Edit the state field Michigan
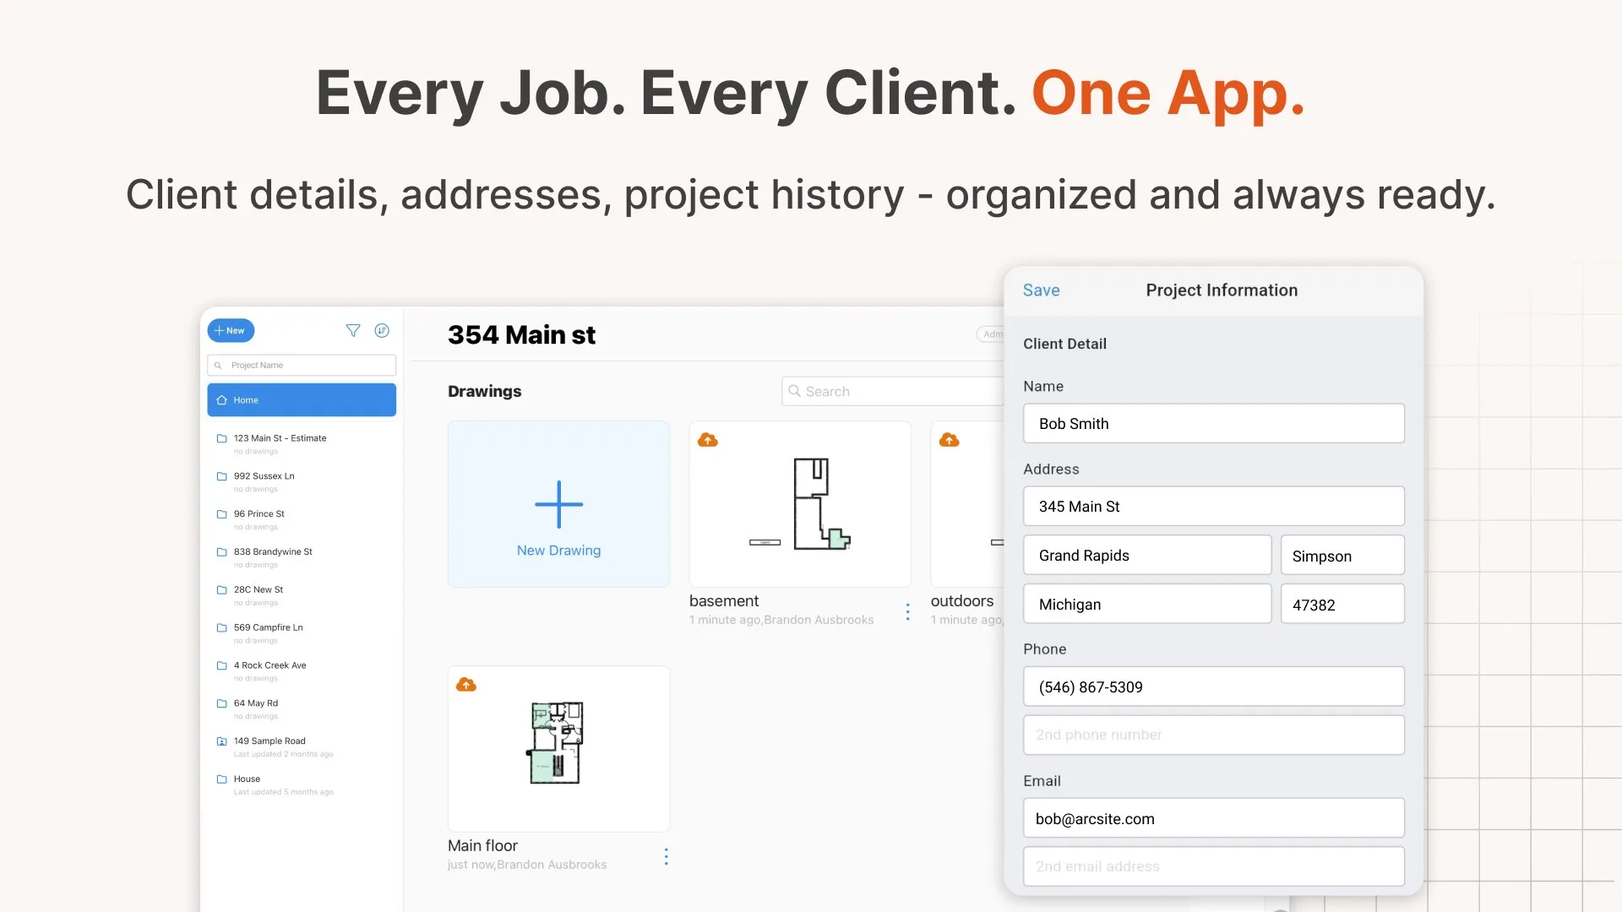The image size is (1622, 912). (1147, 605)
